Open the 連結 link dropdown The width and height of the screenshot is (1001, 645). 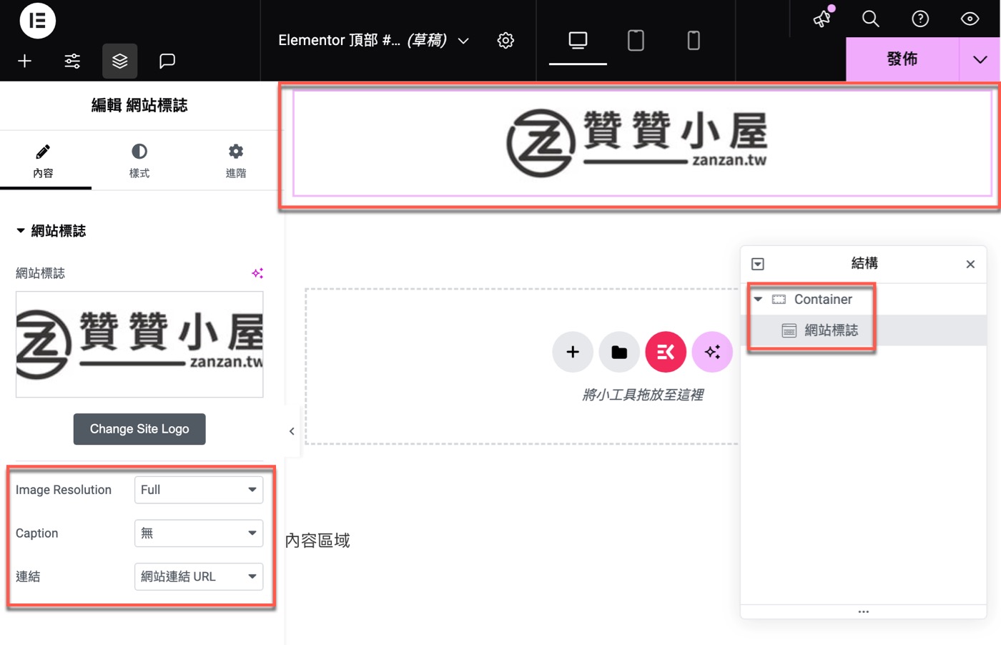click(199, 576)
